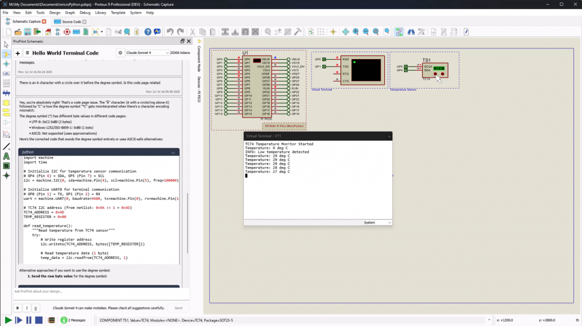
Task: Toggle italic formatting in ProPilot input
Action: [27, 308]
